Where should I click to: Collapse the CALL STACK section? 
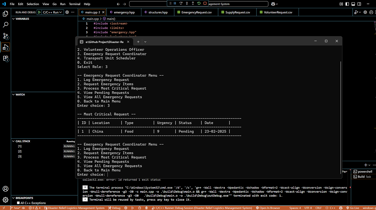pyautogui.click(x=13, y=141)
